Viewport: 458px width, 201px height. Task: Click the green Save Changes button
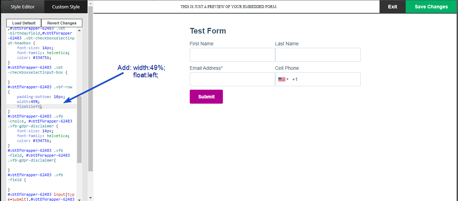pyautogui.click(x=431, y=6)
